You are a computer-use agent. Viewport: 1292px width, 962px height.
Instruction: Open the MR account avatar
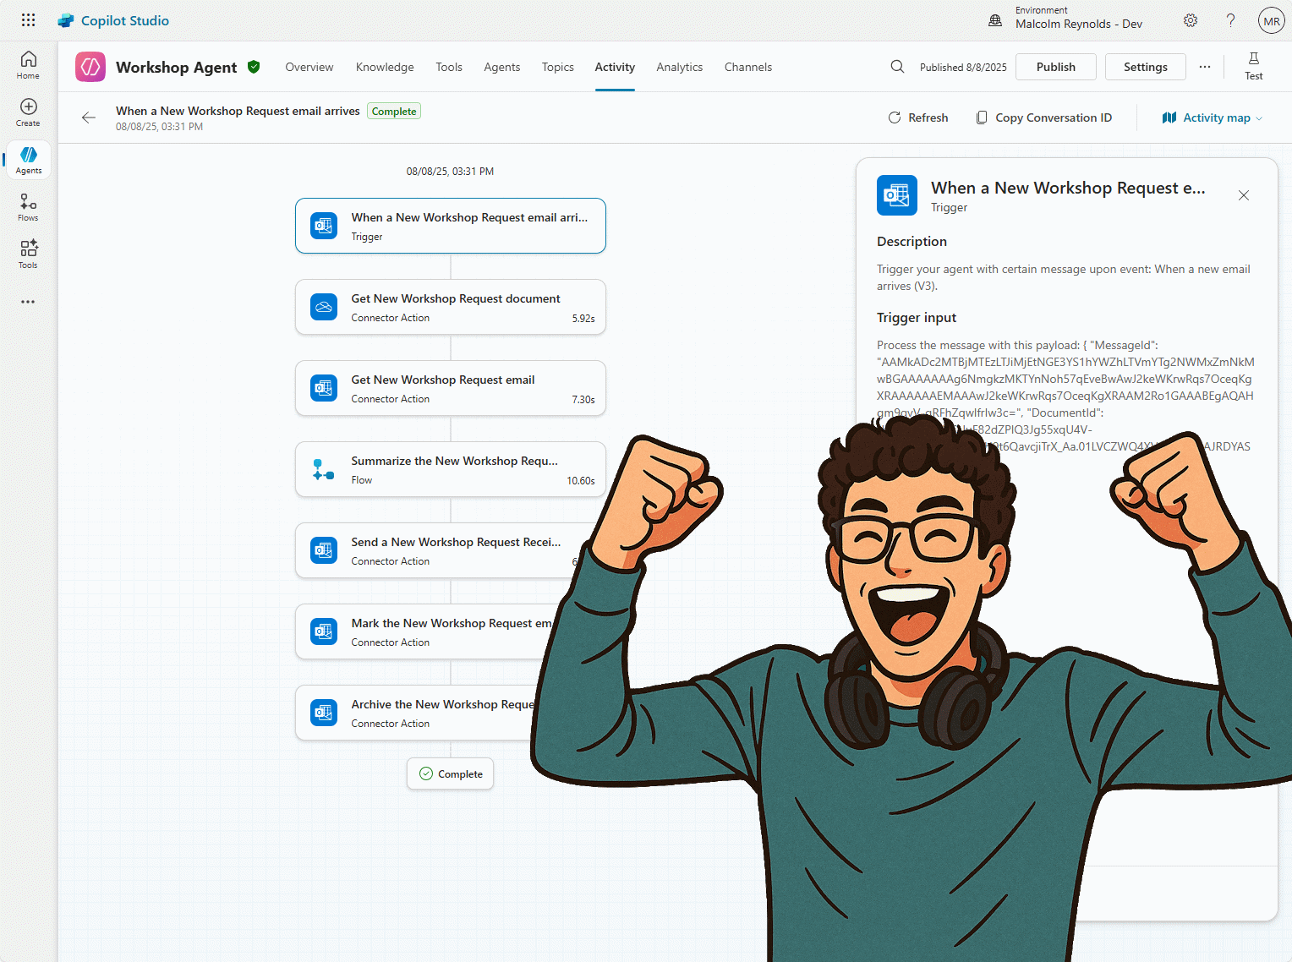pos(1271,20)
